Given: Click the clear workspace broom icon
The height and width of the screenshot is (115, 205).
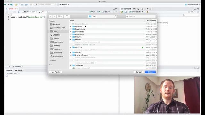Looking at the screenshot, I should [x=147, y=12].
